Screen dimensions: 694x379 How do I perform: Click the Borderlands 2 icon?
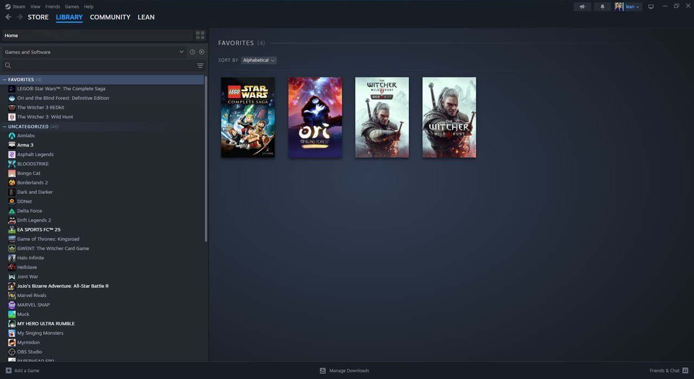tap(12, 183)
